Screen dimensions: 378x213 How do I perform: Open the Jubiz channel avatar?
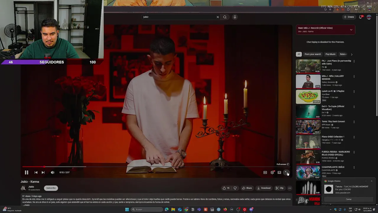tap(23, 188)
